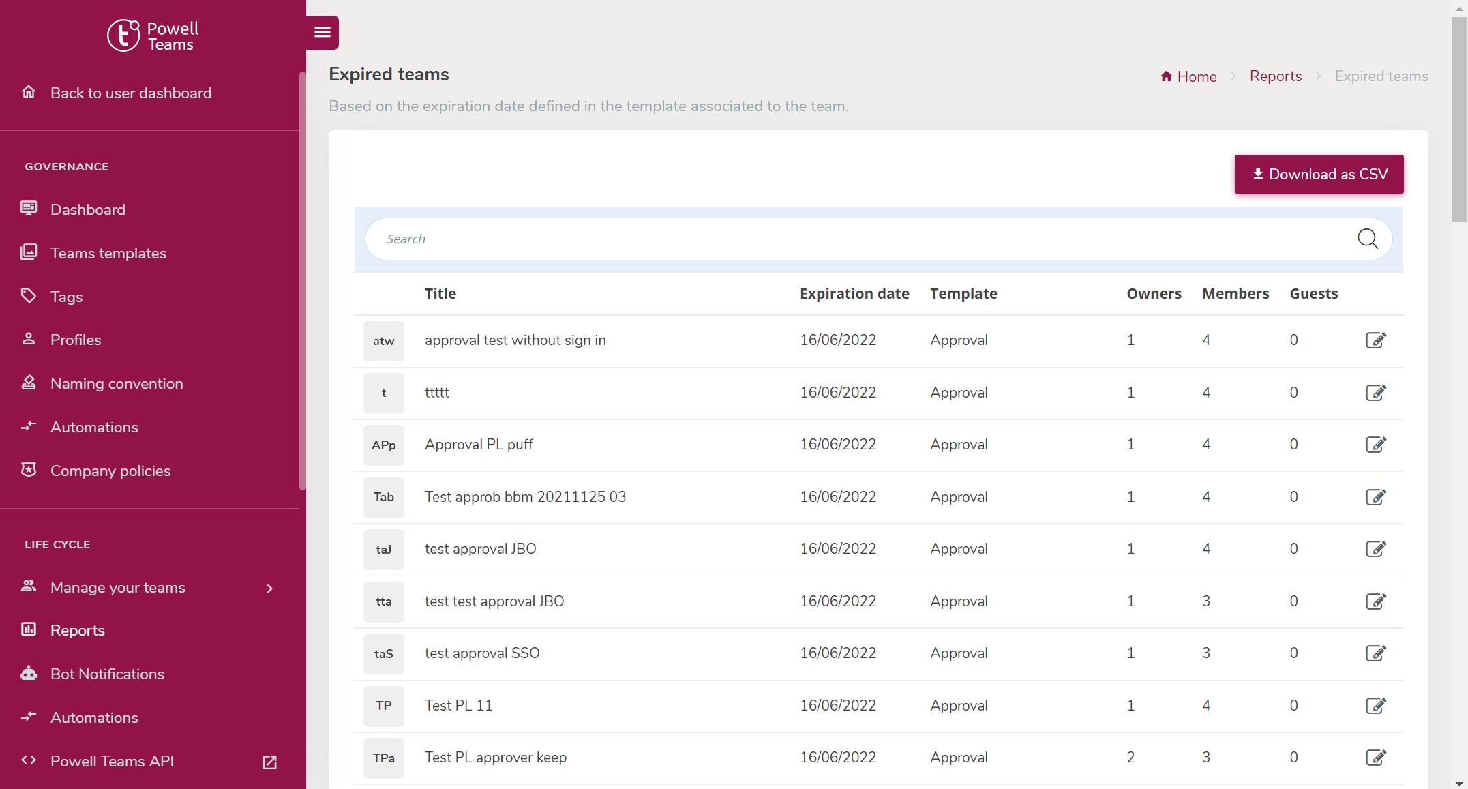
Task: Click the Expiration date column header
Action: pos(854,293)
